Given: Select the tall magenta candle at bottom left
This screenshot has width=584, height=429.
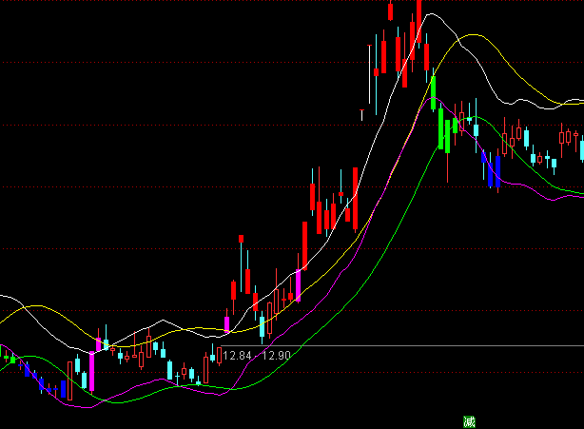Looking at the screenshot, I should coord(92,370).
